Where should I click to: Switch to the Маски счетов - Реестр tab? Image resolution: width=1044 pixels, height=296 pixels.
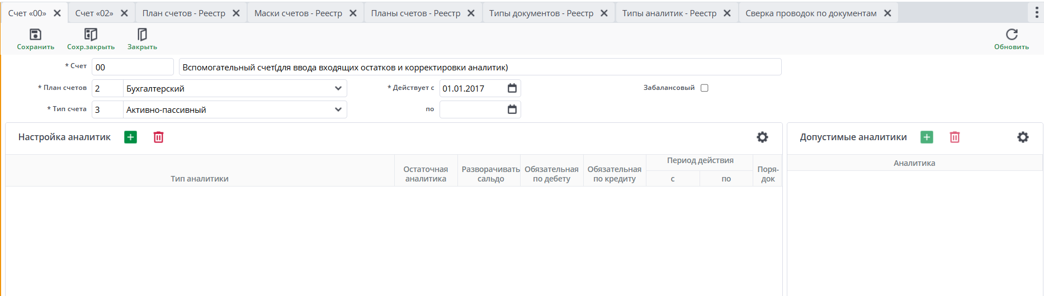pyautogui.click(x=298, y=13)
